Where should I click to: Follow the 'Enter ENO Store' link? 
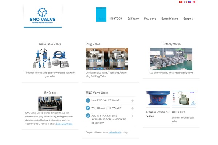click(64, 124)
